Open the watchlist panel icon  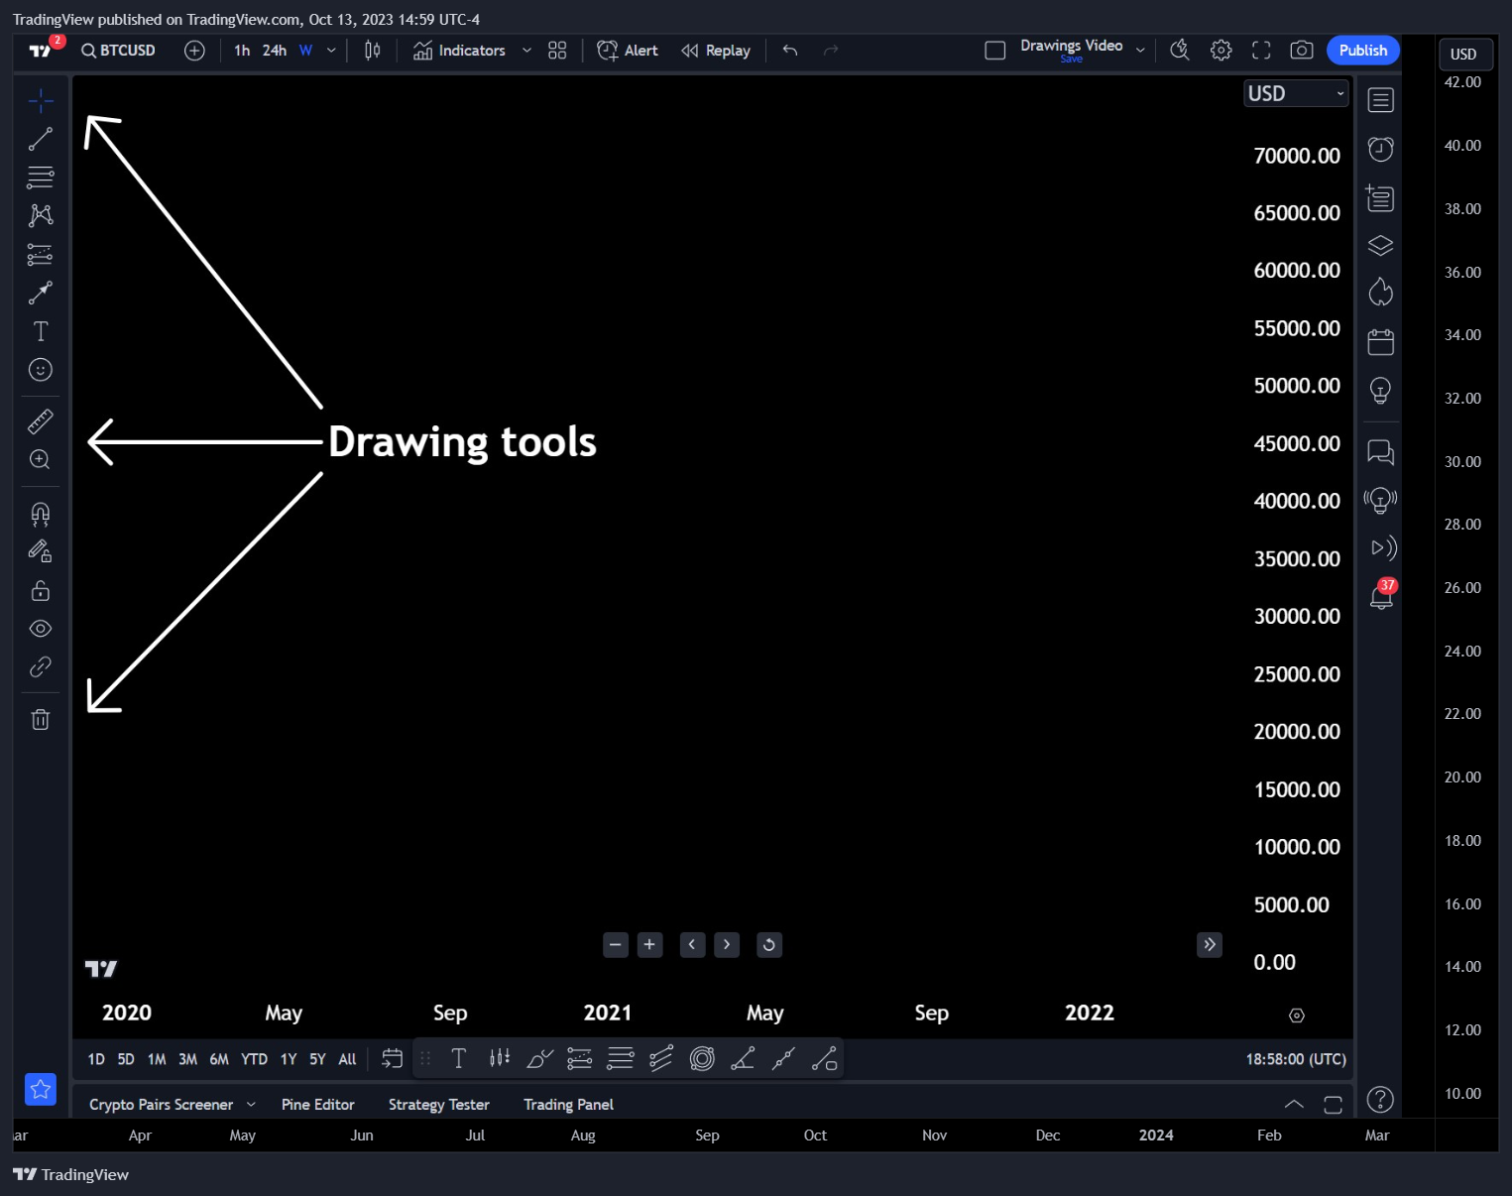click(x=1381, y=100)
